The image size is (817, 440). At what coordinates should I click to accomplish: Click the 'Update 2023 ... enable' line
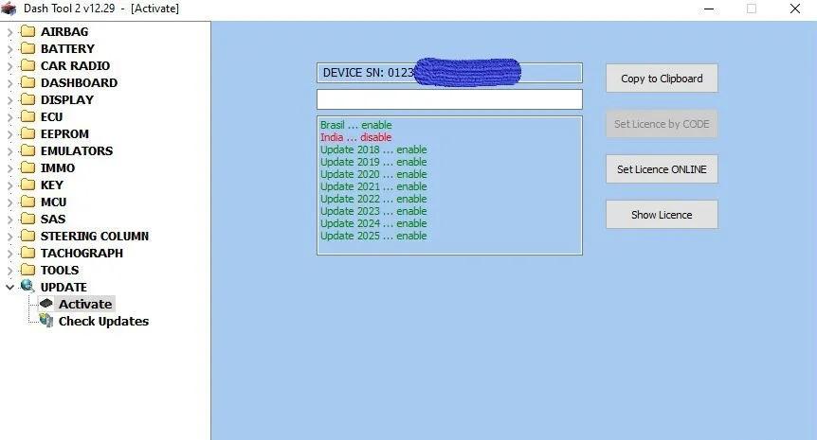pyautogui.click(x=373, y=211)
